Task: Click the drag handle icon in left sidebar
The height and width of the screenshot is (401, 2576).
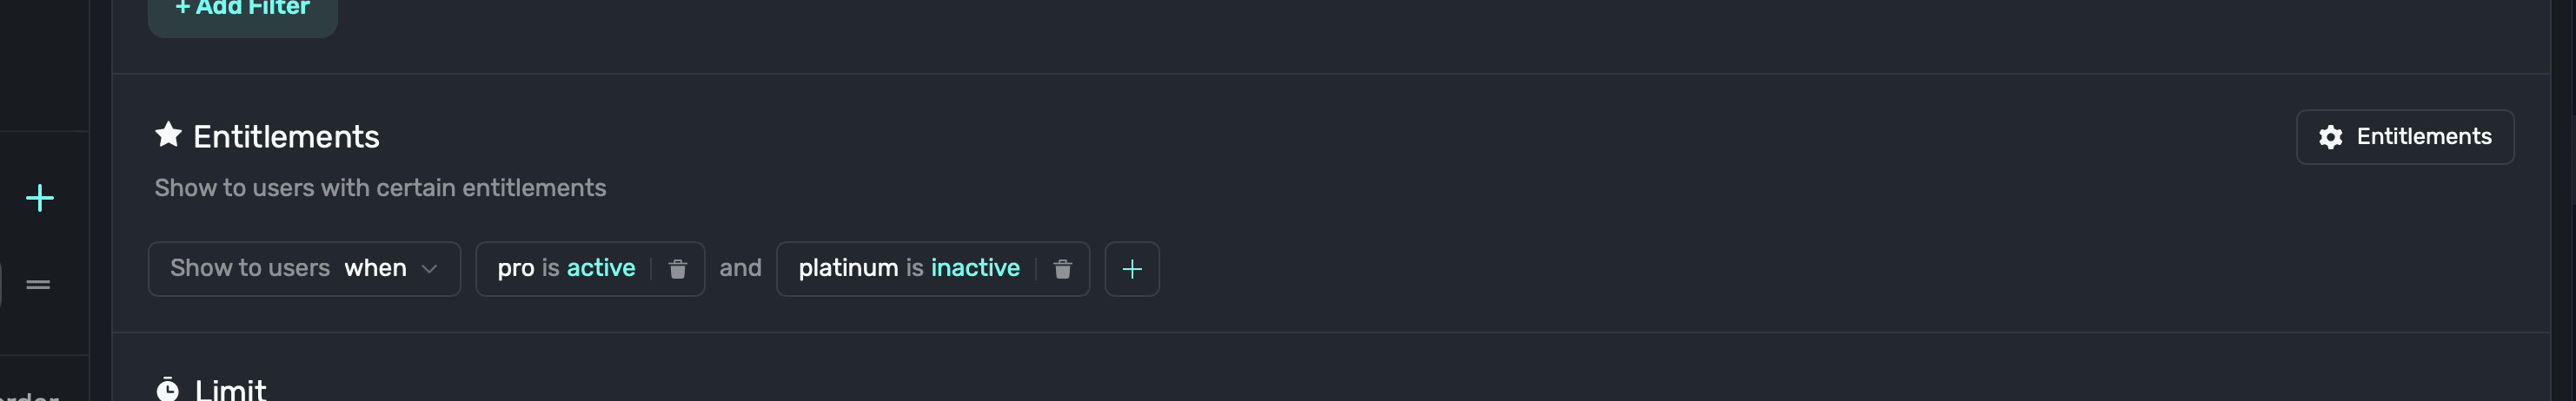Action: (38, 286)
